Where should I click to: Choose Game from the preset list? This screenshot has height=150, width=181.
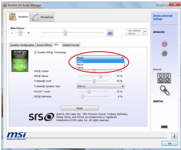point(100,68)
